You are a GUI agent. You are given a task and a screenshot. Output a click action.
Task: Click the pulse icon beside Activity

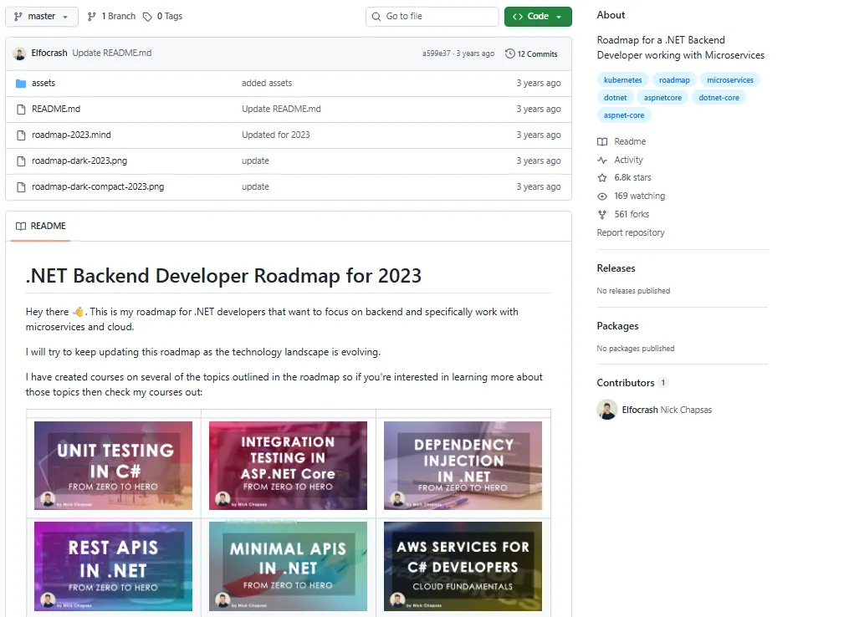(602, 161)
